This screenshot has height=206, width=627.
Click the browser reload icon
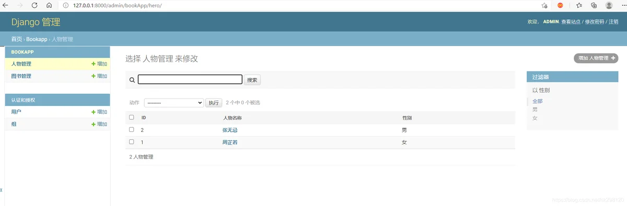[x=34, y=5]
